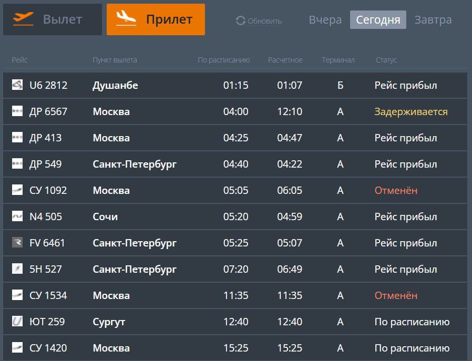Sort by the По расписанию column header
Screen dimensions: 472x361
[x=223, y=60]
